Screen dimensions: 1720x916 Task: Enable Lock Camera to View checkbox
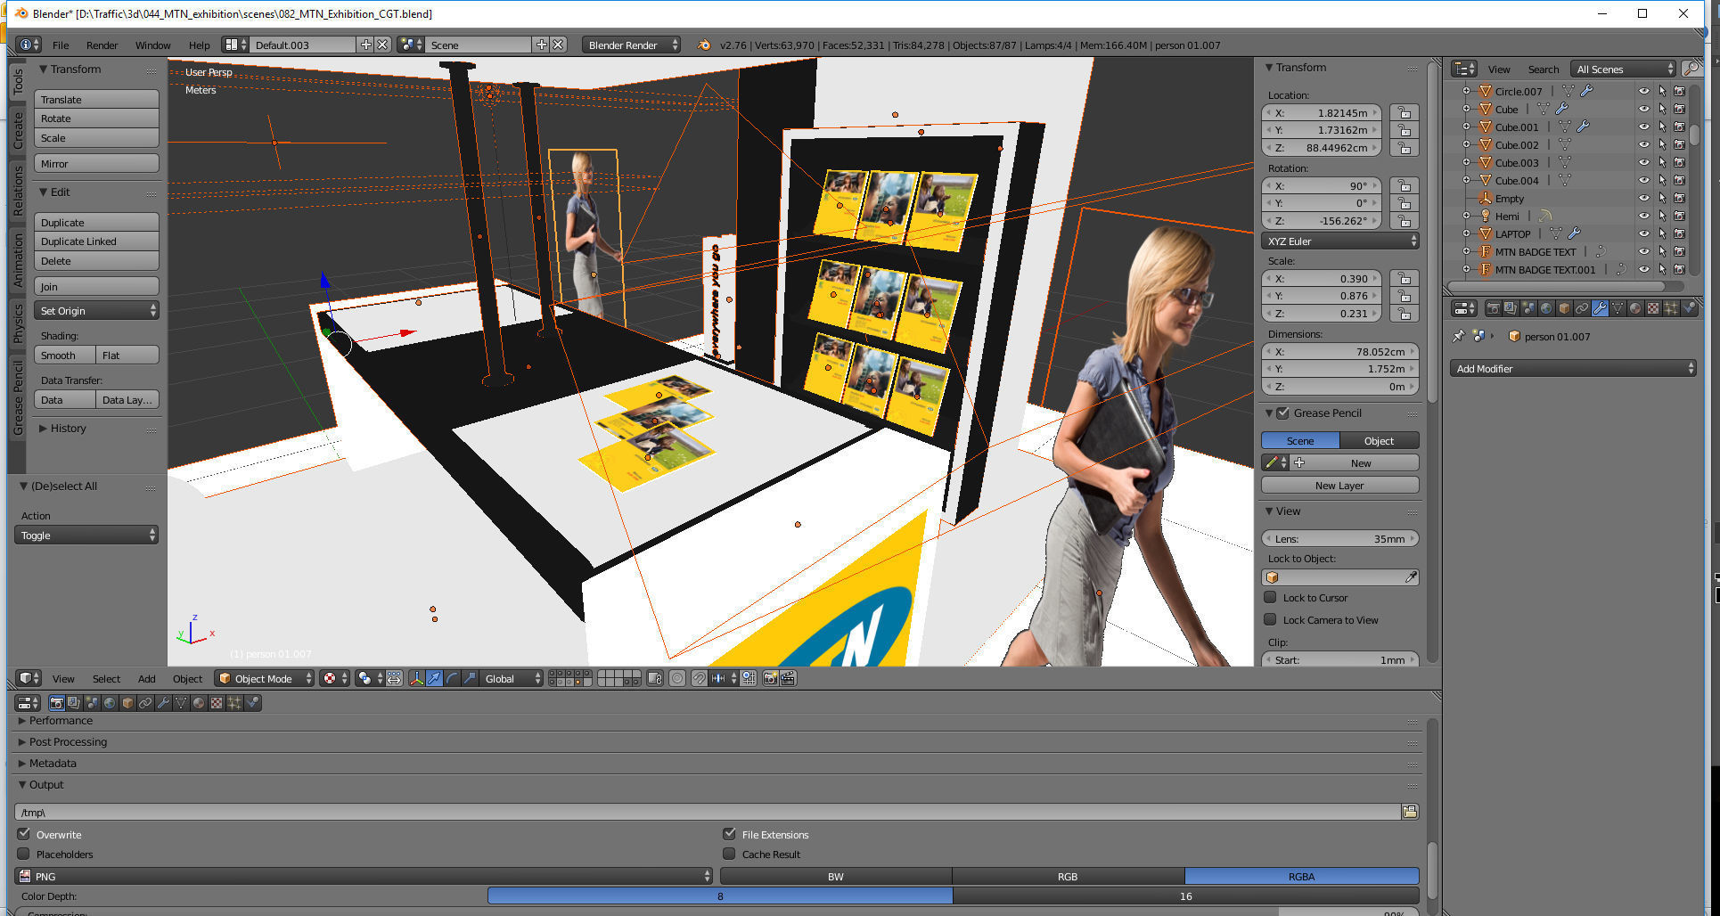coord(1270,619)
